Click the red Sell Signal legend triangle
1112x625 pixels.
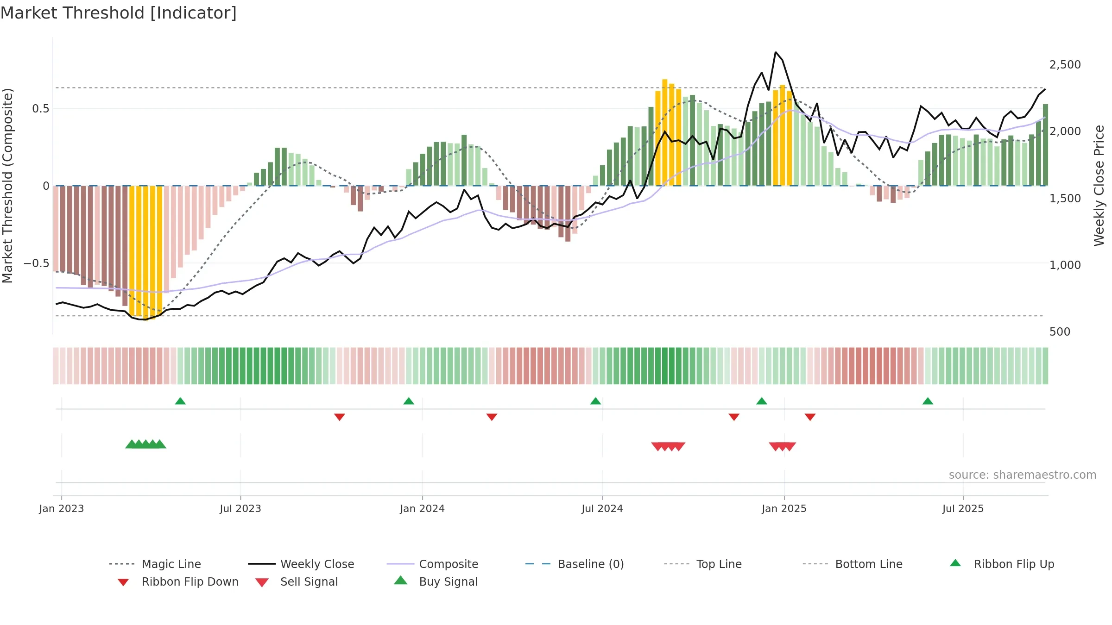pyautogui.click(x=262, y=582)
